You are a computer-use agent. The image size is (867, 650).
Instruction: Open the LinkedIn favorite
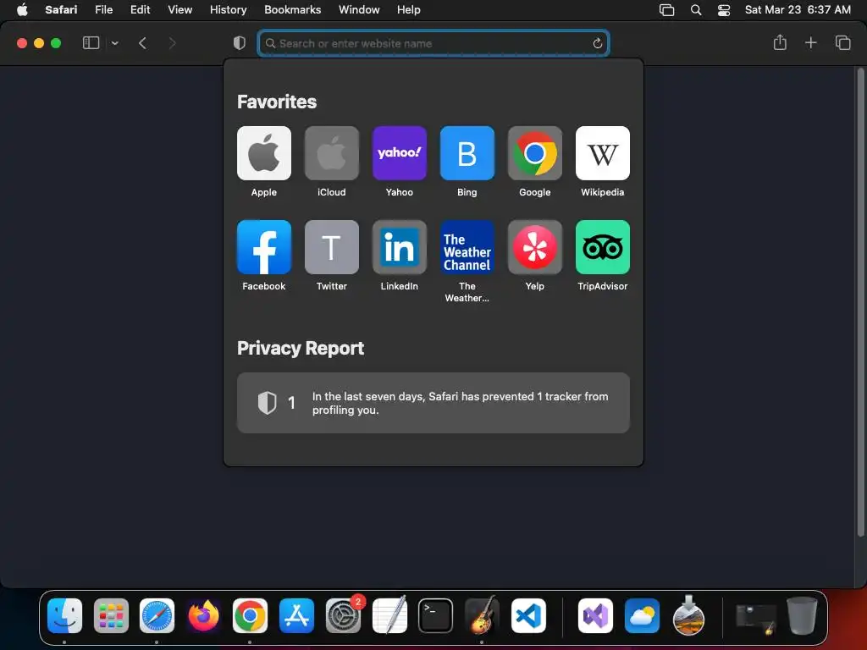tap(400, 247)
